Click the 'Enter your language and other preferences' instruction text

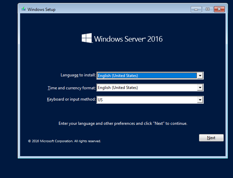click(123, 123)
